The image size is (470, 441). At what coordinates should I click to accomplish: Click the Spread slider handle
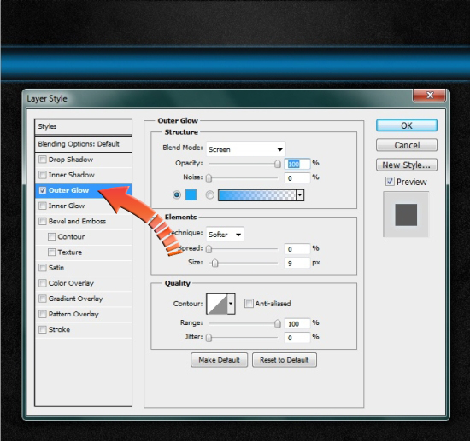[x=209, y=249]
